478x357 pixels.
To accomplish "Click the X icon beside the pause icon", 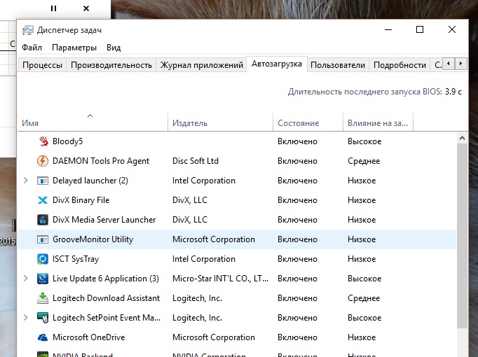I will point(86,8).
